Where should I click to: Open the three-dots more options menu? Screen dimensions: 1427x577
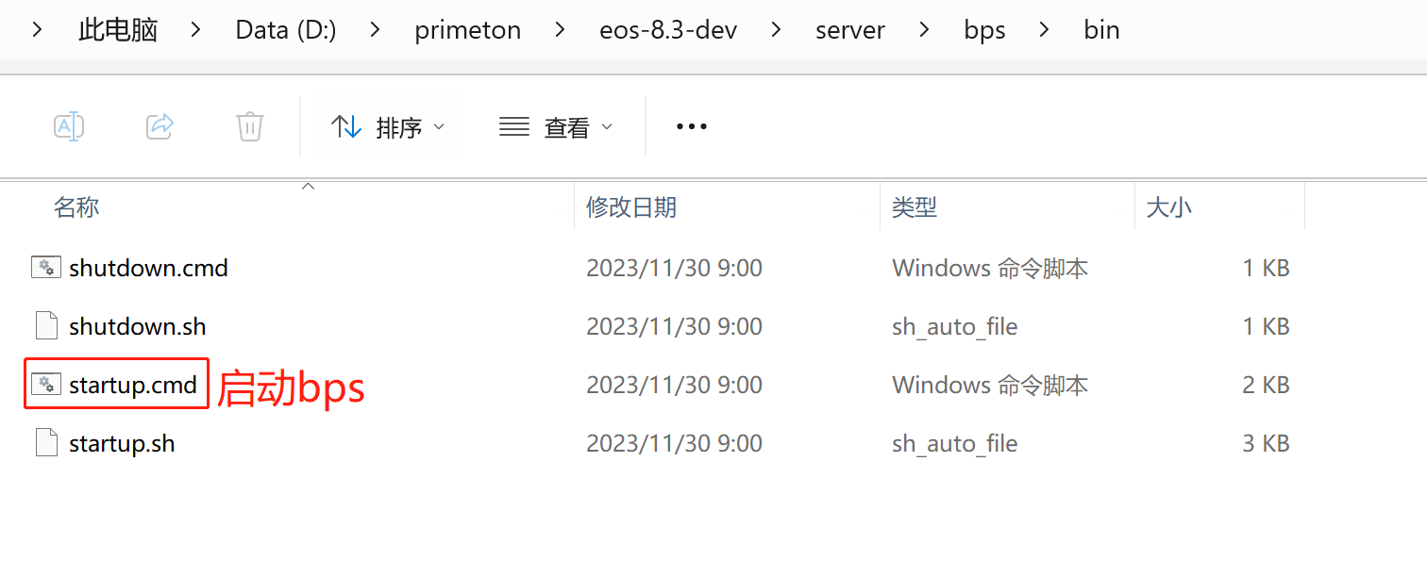691,126
